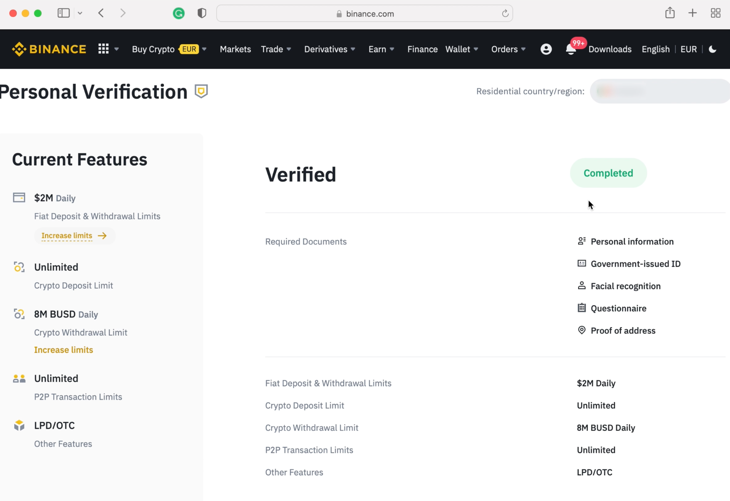Viewport: 730px width, 501px height.
Task: Expand the apps grid dropdown arrow
Action: point(116,49)
